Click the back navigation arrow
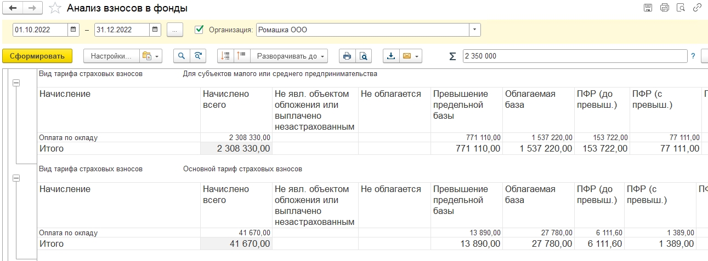 [12, 8]
